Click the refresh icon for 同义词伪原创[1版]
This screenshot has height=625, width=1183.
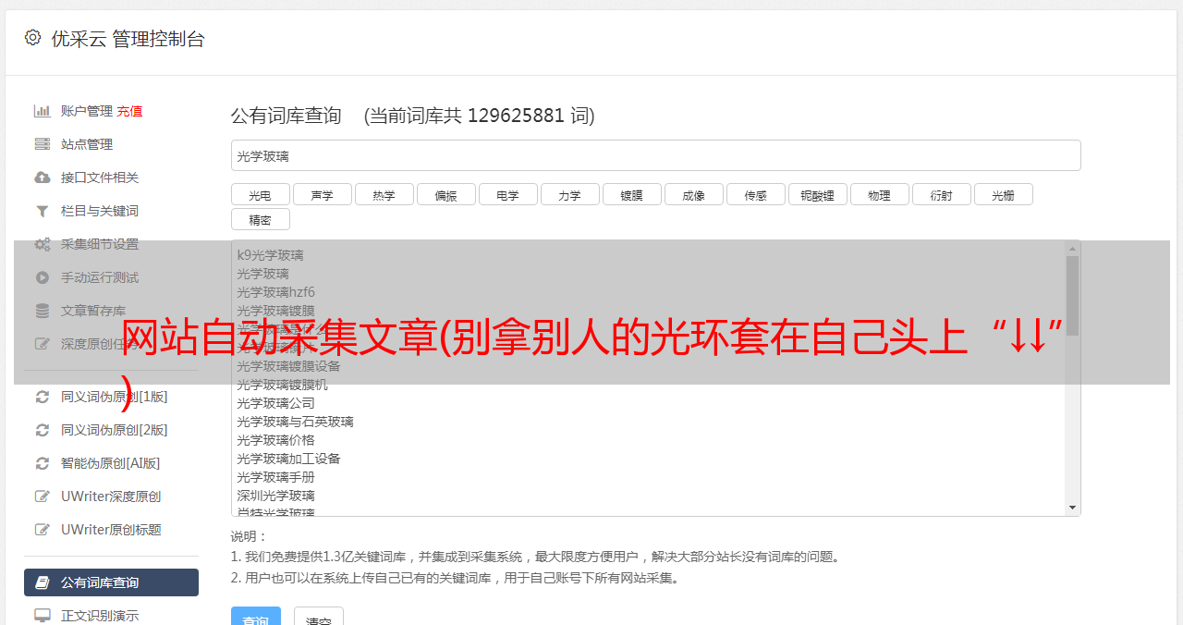[x=43, y=397]
